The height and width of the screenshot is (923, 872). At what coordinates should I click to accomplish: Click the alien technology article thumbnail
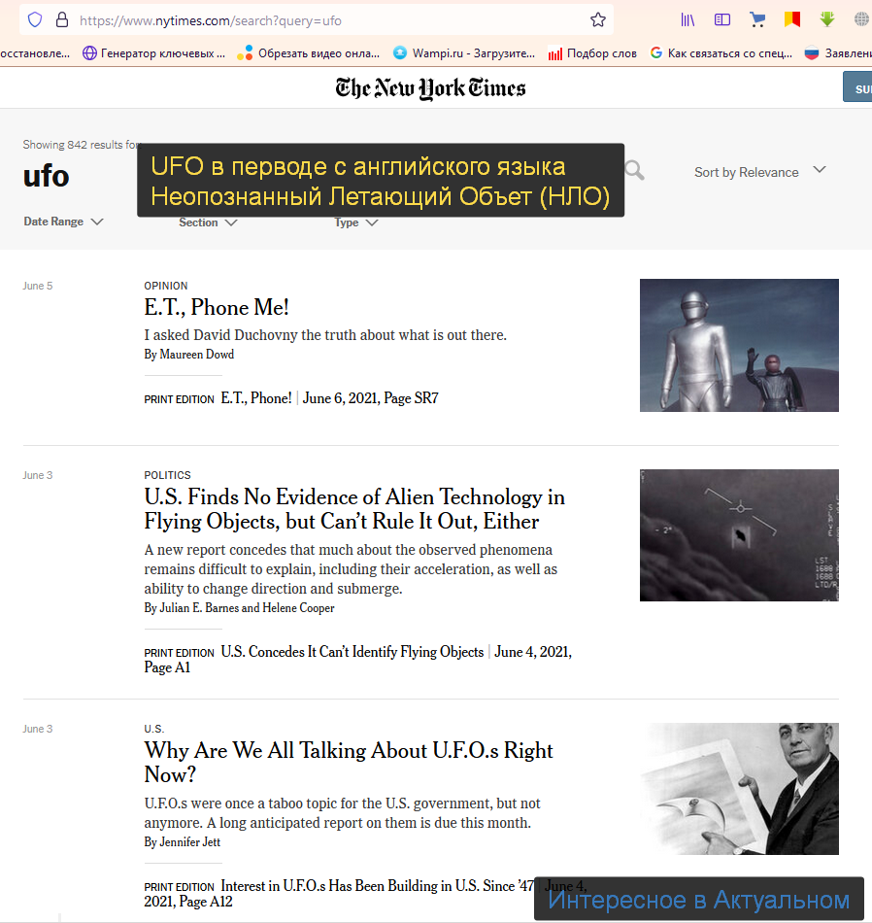tap(739, 535)
